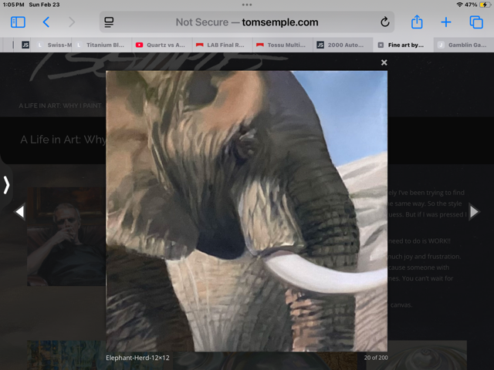The height and width of the screenshot is (370, 494).
Task: Toggle the Safari sidebar icon
Action: coord(18,22)
